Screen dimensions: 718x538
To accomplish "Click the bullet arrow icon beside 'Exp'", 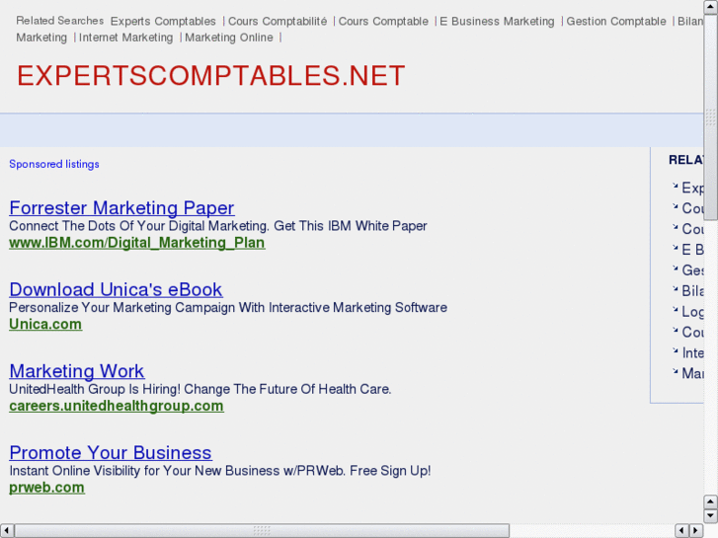I will pyautogui.click(x=675, y=186).
